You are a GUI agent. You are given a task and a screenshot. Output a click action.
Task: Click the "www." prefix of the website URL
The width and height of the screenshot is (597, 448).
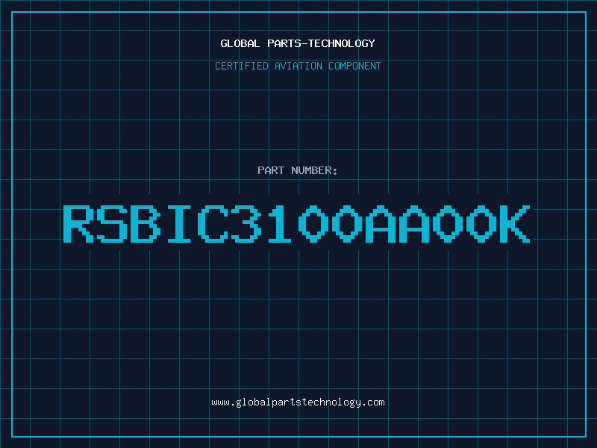(x=223, y=402)
